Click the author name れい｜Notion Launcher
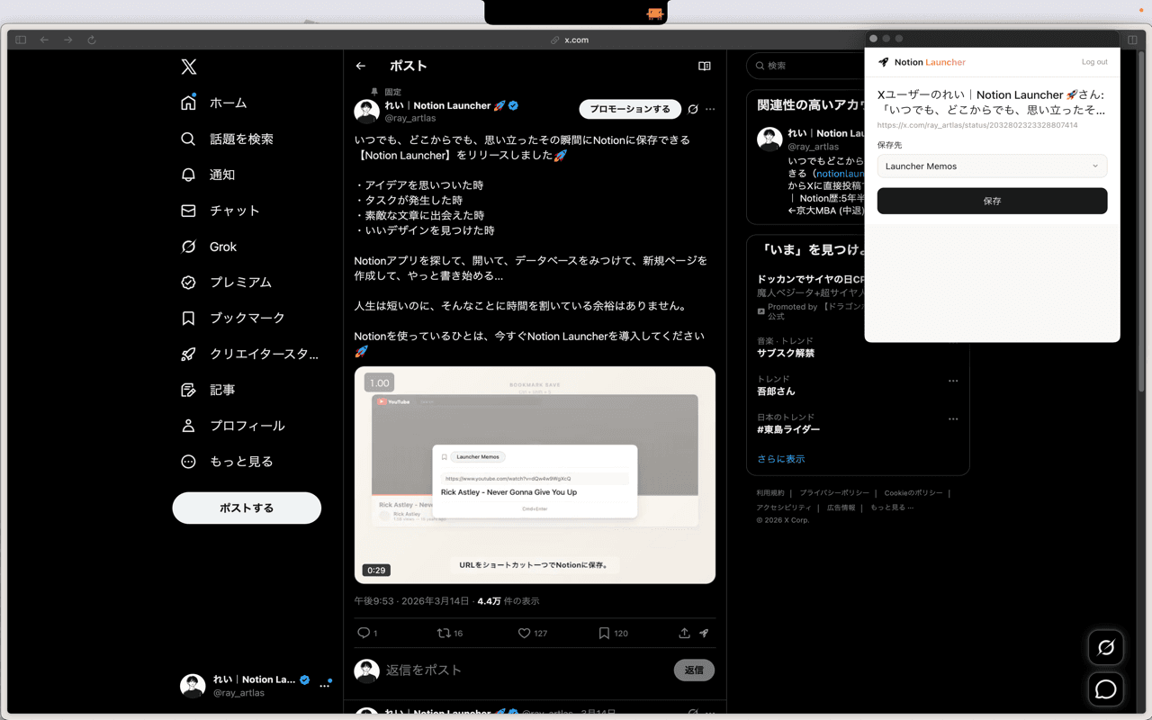Screen dimensions: 1152x720 438,105
